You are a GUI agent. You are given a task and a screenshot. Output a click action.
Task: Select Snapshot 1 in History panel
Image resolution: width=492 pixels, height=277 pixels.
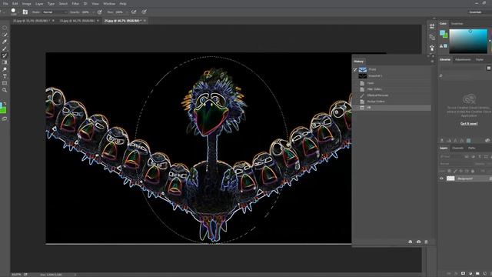[x=391, y=76]
